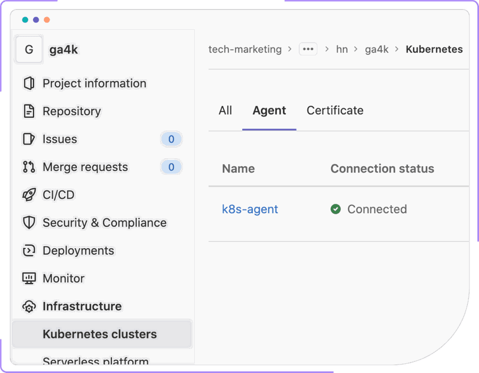Click the green Connected check icon
The height and width of the screenshot is (373, 479).
(336, 209)
